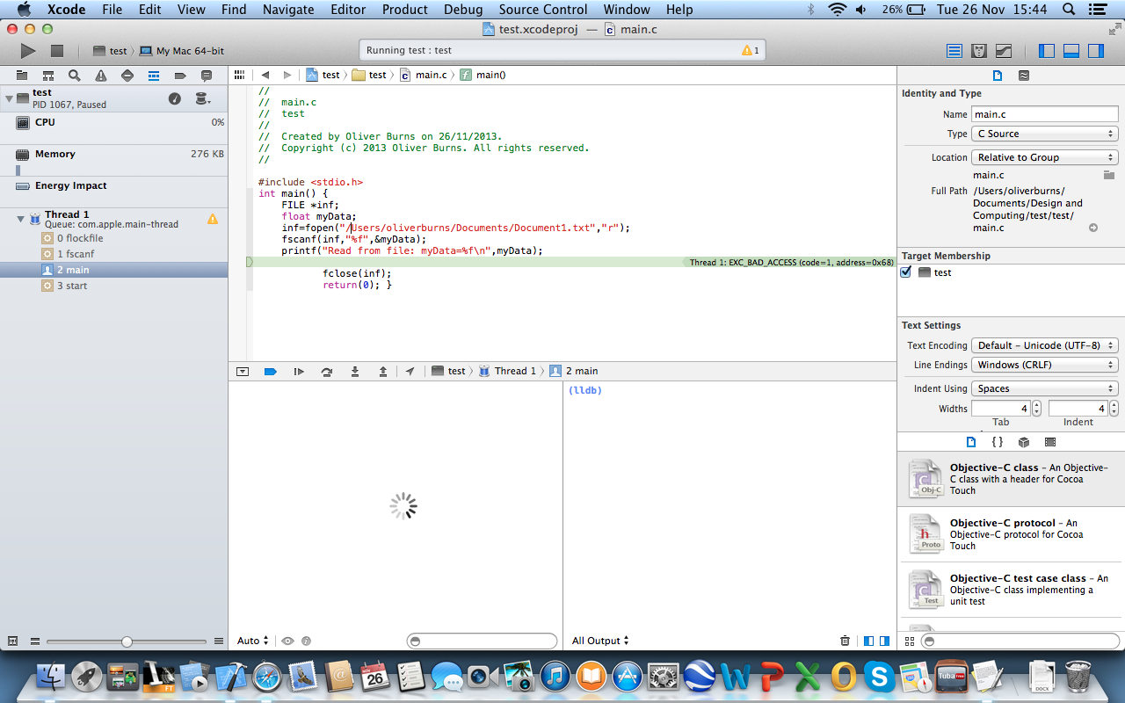Image resolution: width=1125 pixels, height=703 pixels.
Task: Show the Version editor
Action: tap(1003, 51)
